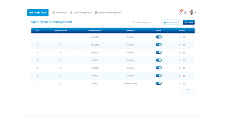Click the Split Payment Management heading

(52, 22)
